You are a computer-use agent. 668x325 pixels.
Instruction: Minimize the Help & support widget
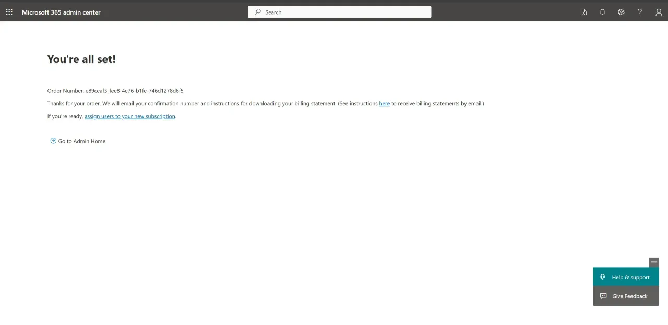tap(654, 262)
